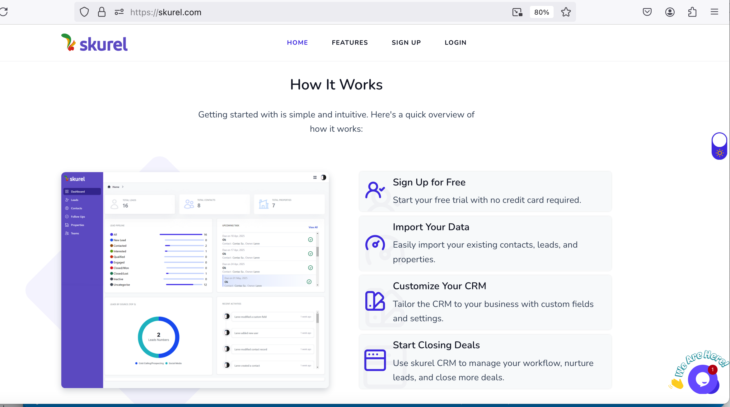Check the task due 17 Apr, 2025 checkmark
The height and width of the screenshot is (407, 730).
coord(310,254)
